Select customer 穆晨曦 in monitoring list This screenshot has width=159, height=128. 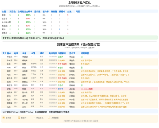point(10,103)
